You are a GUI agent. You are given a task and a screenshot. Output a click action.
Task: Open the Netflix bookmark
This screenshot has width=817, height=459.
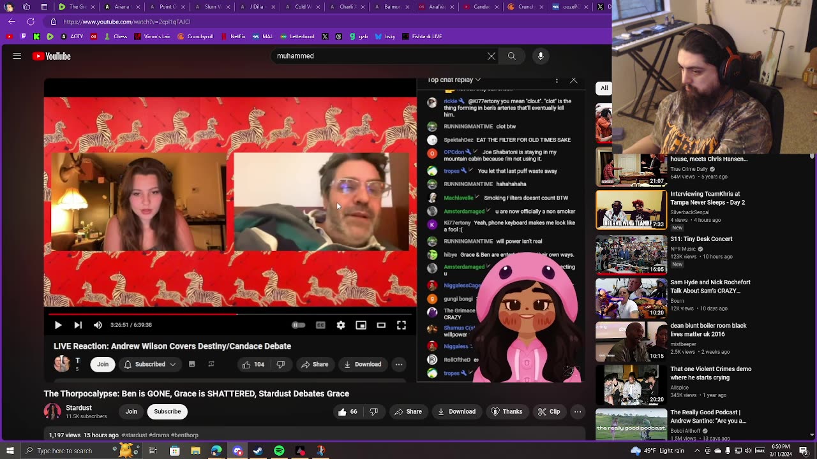pos(233,36)
